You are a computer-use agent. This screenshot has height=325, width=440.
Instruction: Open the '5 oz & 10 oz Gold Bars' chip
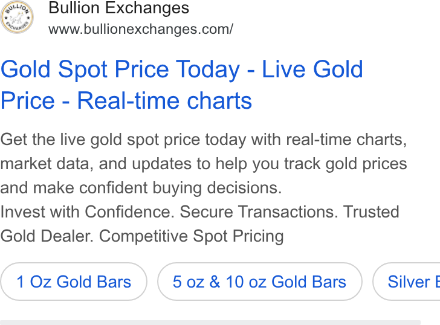point(259,282)
